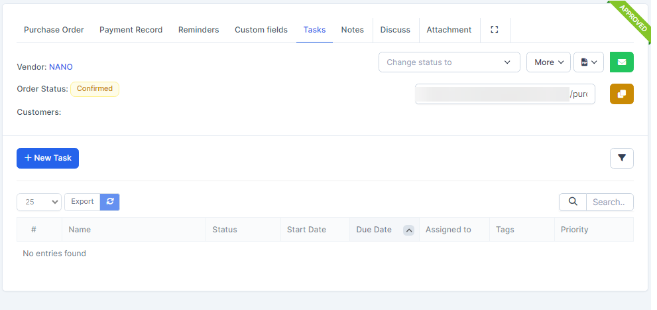Click the search magnifier icon
The width and height of the screenshot is (657, 310).
573,202
